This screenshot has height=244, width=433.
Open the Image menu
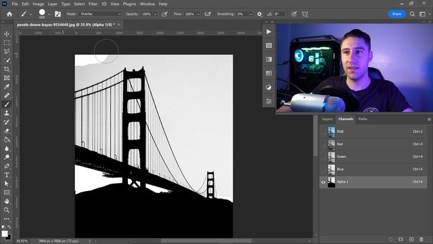click(x=38, y=4)
